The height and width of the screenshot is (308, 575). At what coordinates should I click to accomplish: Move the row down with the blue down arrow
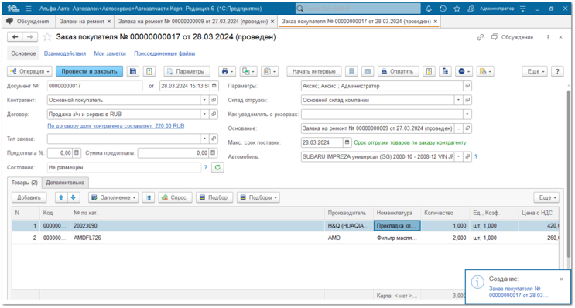coord(74,197)
